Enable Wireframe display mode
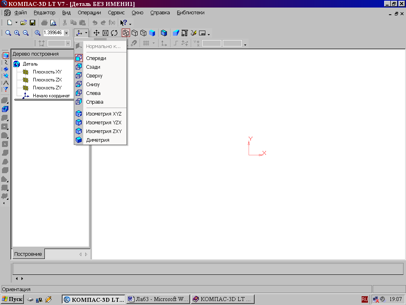 point(126,33)
